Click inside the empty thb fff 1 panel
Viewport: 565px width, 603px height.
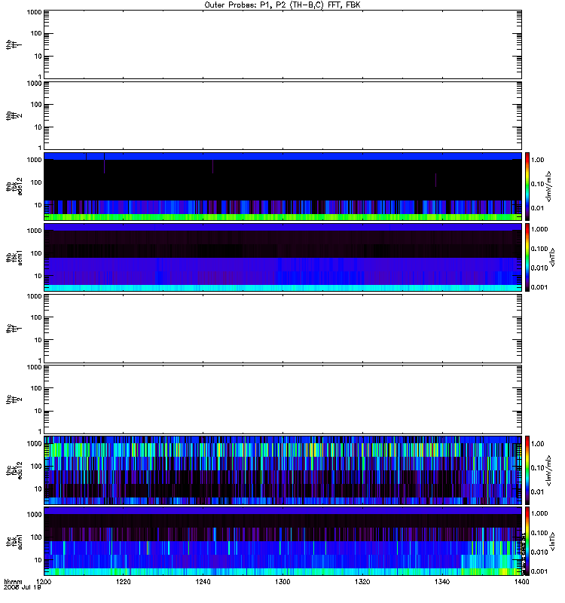[x=282, y=44]
